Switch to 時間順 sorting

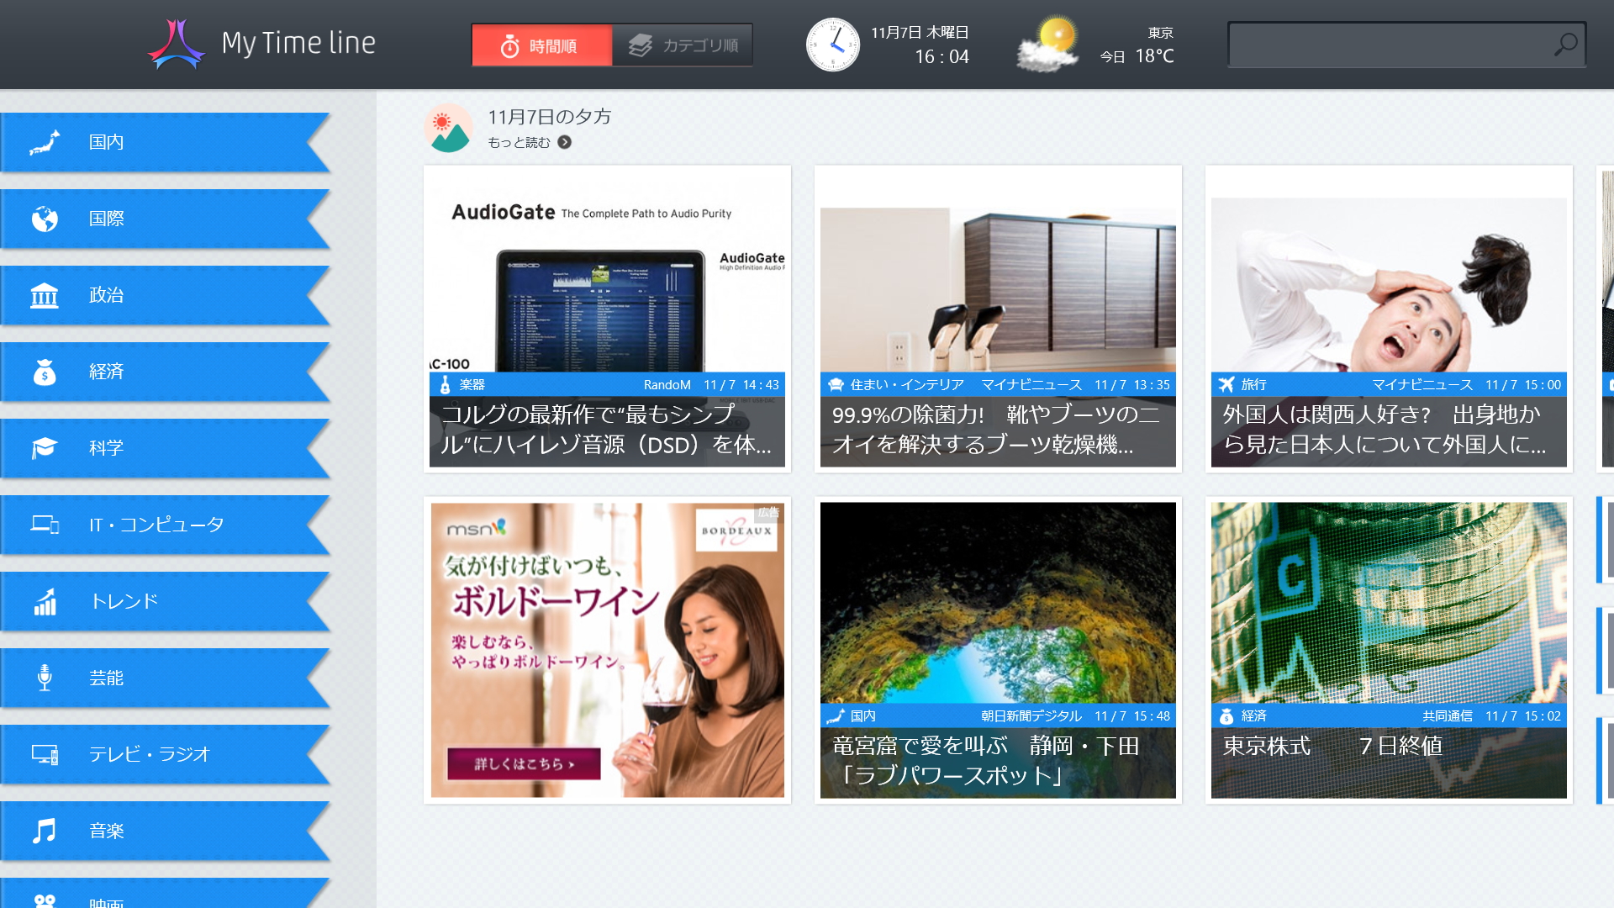click(541, 45)
